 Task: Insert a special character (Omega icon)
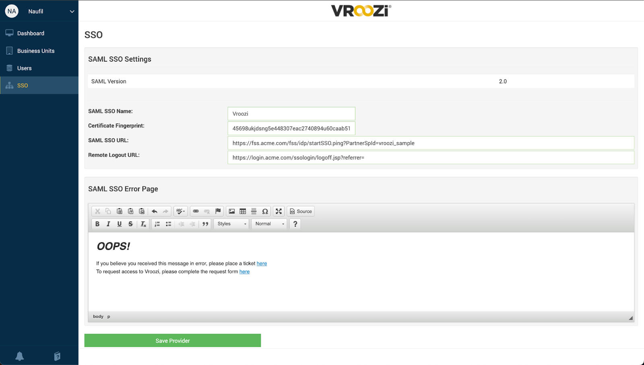(265, 211)
